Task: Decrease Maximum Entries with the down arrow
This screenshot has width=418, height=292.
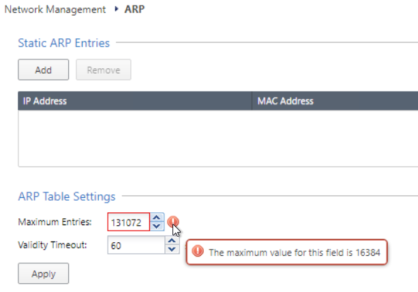Action: point(157,226)
